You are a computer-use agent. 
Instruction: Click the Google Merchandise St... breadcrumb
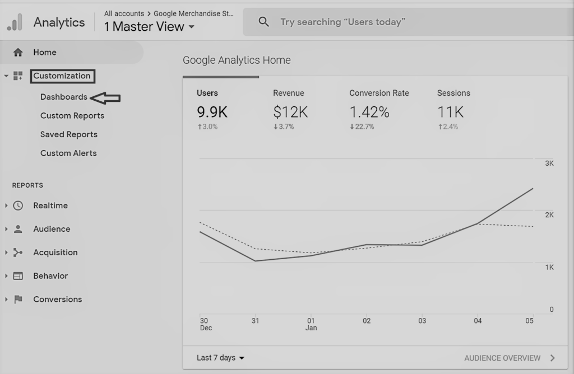point(193,13)
